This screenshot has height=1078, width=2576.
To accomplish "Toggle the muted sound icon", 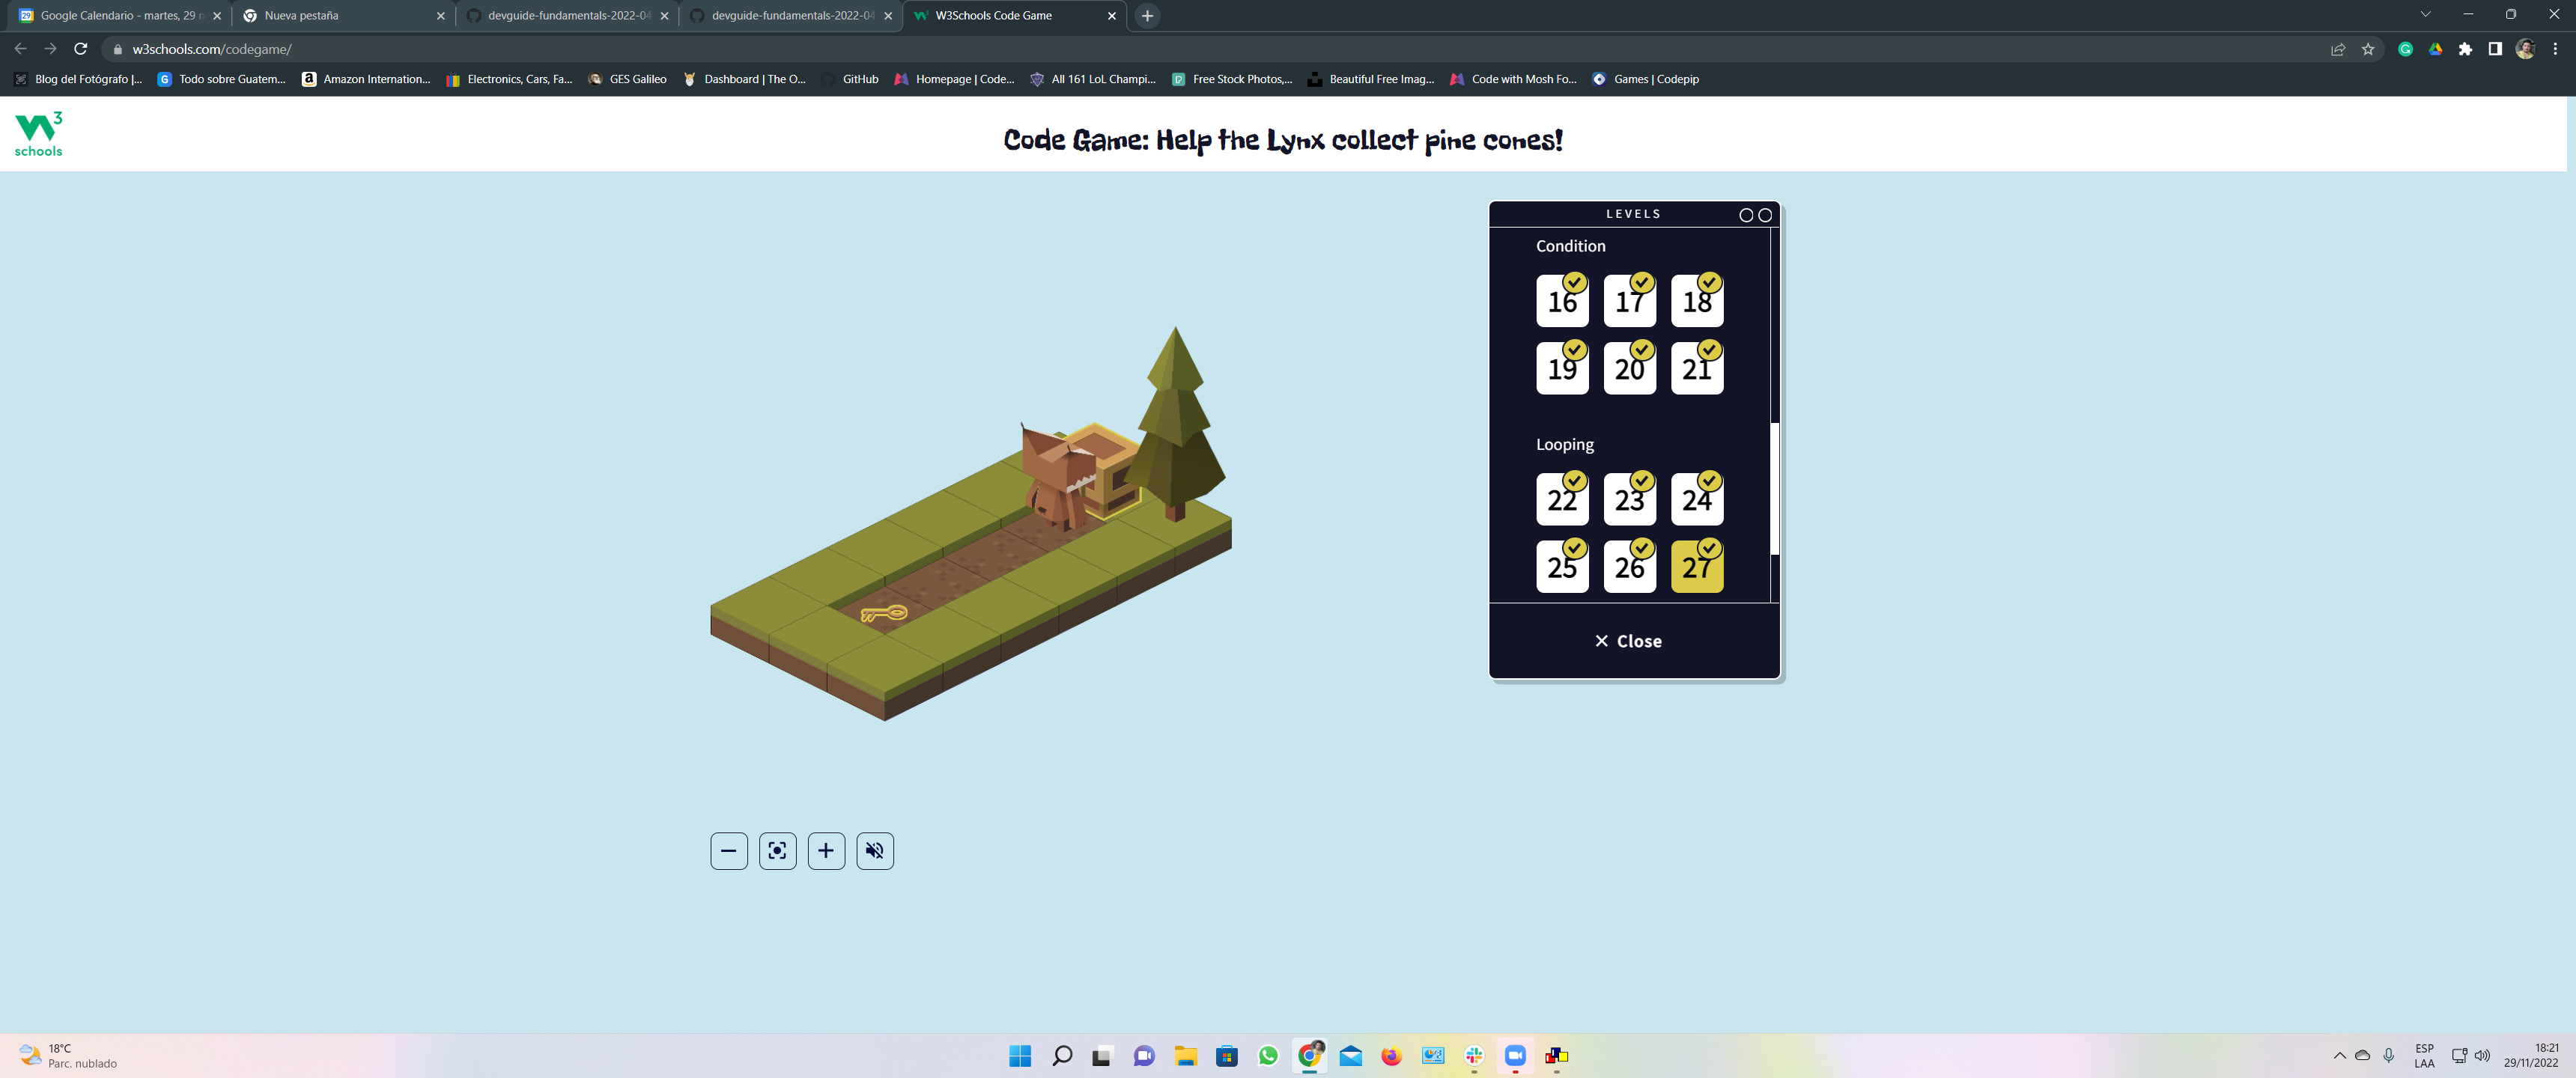I will (874, 851).
